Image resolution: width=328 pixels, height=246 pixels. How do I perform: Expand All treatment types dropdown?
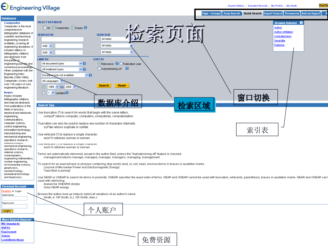(x=62, y=69)
